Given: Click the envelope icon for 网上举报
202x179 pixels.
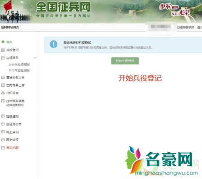Looking at the screenshot, I should (3, 140).
